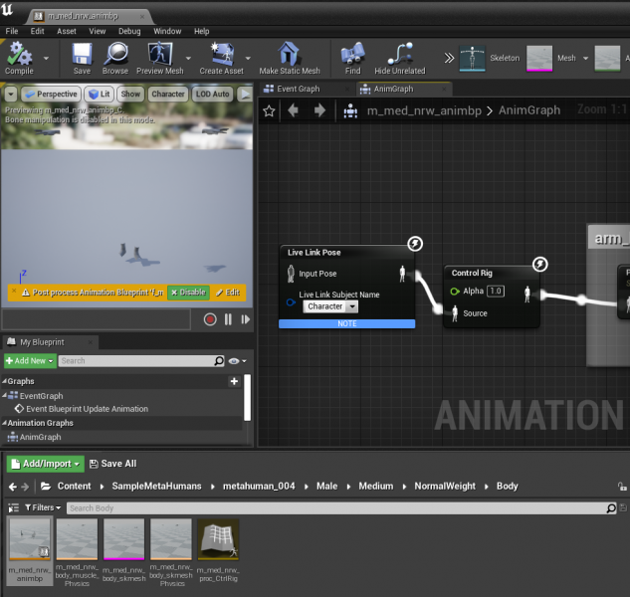This screenshot has width=630, height=597.
Task: Click the Control Rig Alpha input pin
Action: coord(455,292)
